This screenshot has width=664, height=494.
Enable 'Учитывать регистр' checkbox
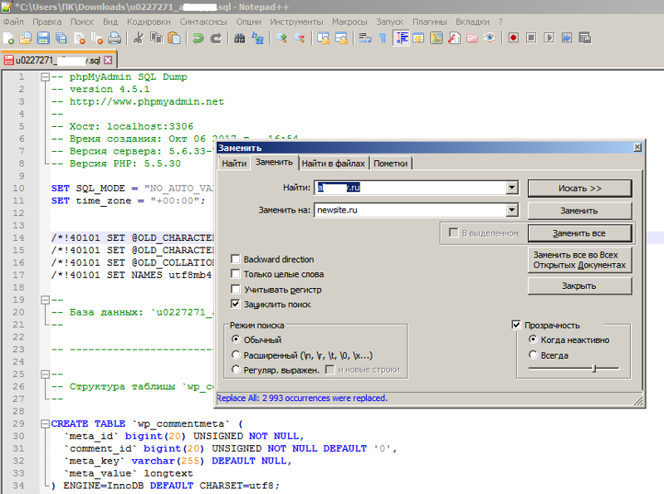[236, 290]
